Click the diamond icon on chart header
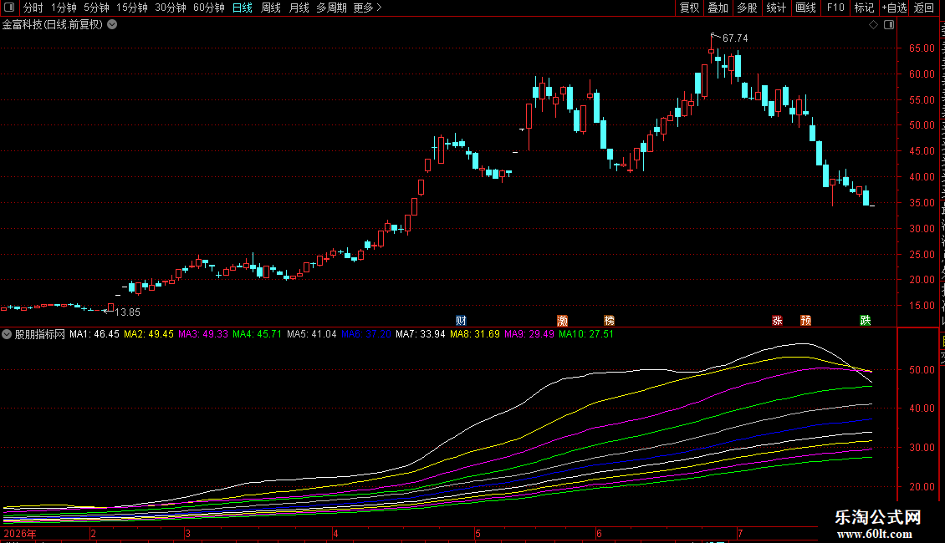945x543 pixels. click(873, 25)
